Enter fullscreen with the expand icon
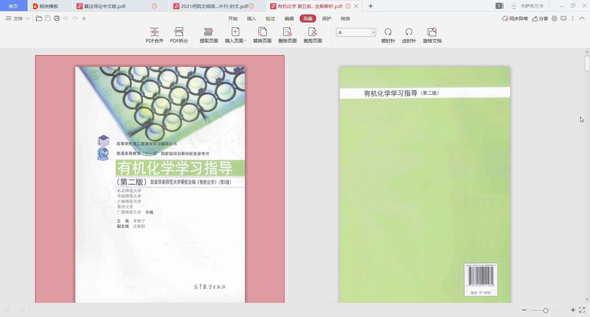The image size is (590, 317). click(582, 310)
